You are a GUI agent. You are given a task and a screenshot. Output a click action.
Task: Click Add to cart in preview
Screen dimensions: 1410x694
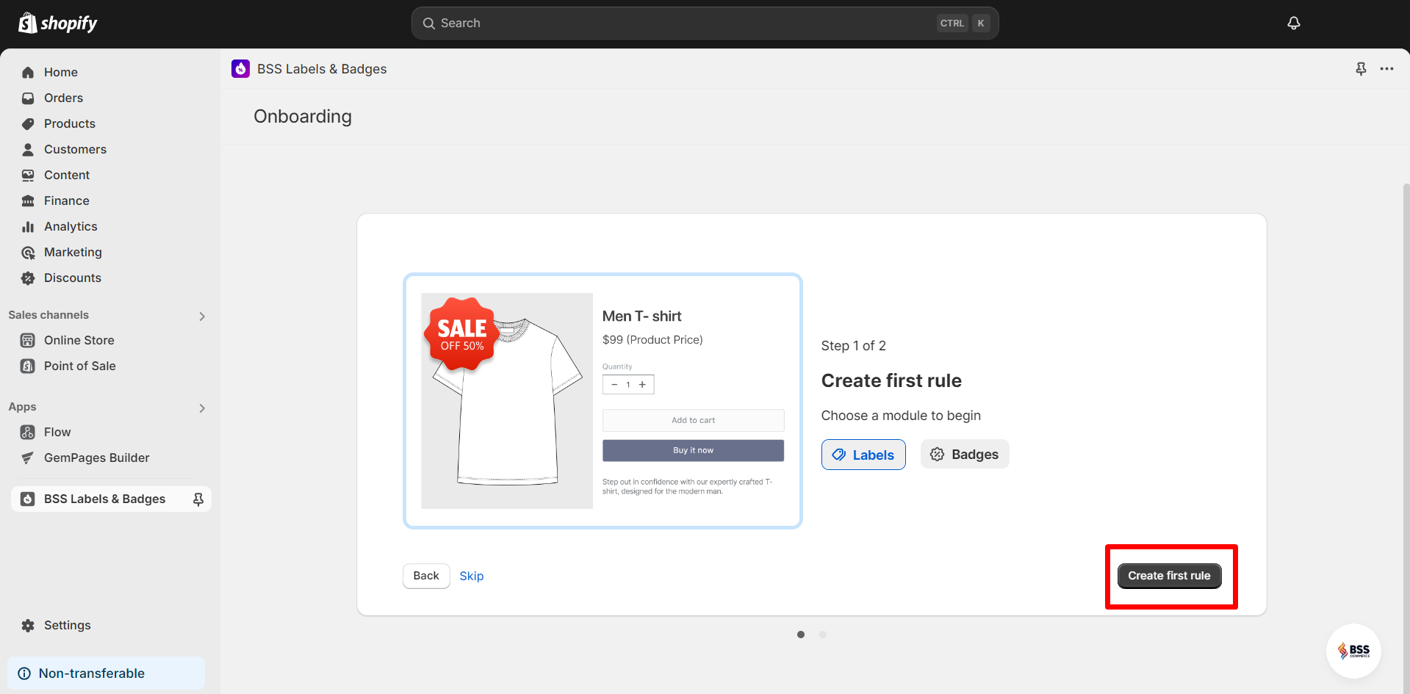point(693,420)
